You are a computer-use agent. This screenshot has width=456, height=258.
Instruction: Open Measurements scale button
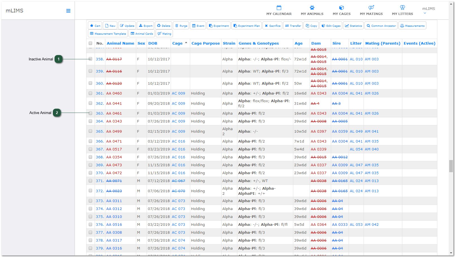(412, 26)
